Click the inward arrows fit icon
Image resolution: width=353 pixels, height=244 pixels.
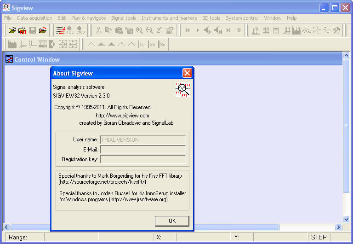63,44
